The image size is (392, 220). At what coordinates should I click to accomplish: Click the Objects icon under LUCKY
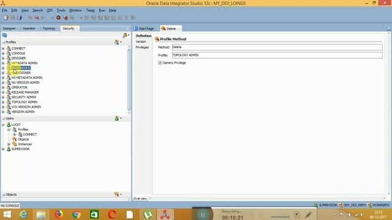point(15,139)
